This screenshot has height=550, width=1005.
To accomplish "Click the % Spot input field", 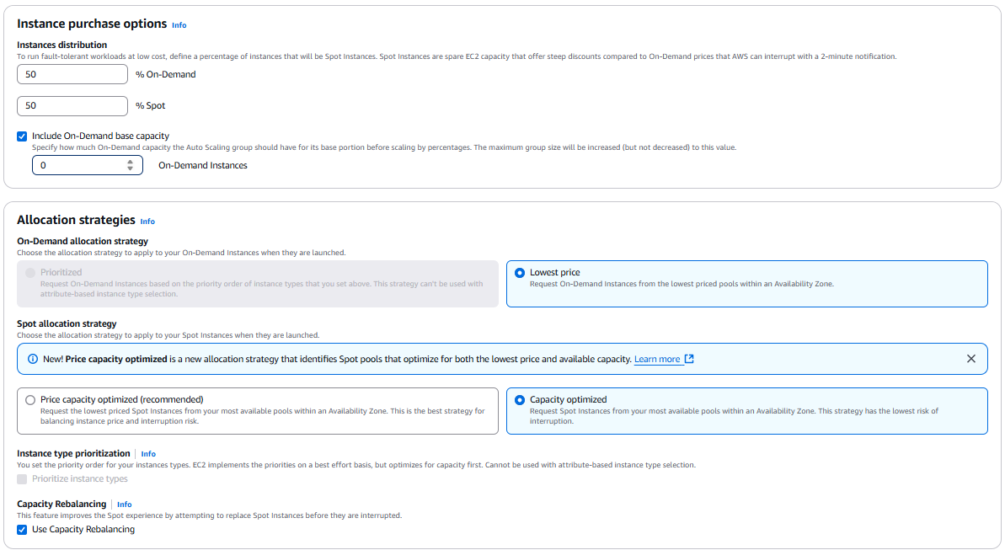I will [72, 106].
